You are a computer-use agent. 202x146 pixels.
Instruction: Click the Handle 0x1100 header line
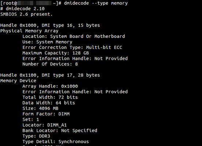[50, 75]
